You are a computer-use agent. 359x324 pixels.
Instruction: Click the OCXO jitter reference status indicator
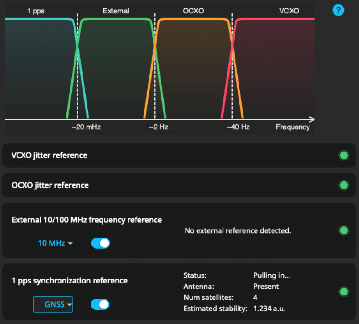tap(343, 185)
